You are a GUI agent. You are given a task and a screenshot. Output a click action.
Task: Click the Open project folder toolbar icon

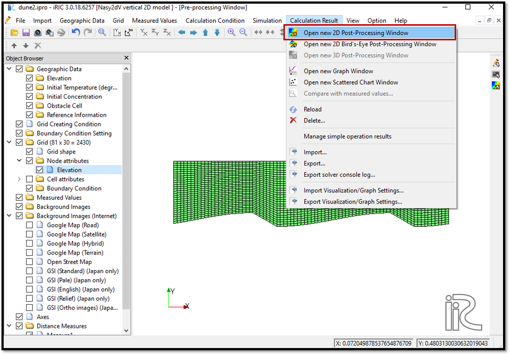point(14,33)
